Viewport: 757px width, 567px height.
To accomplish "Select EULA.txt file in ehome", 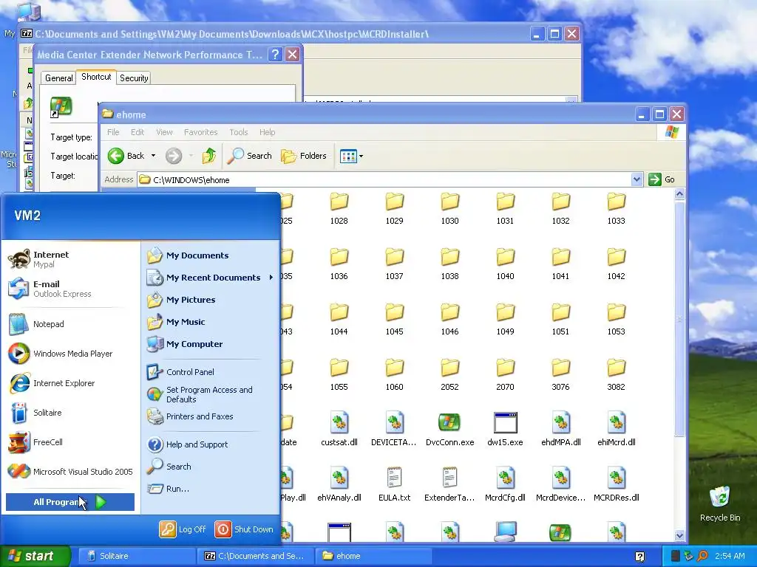I will tap(395, 484).
